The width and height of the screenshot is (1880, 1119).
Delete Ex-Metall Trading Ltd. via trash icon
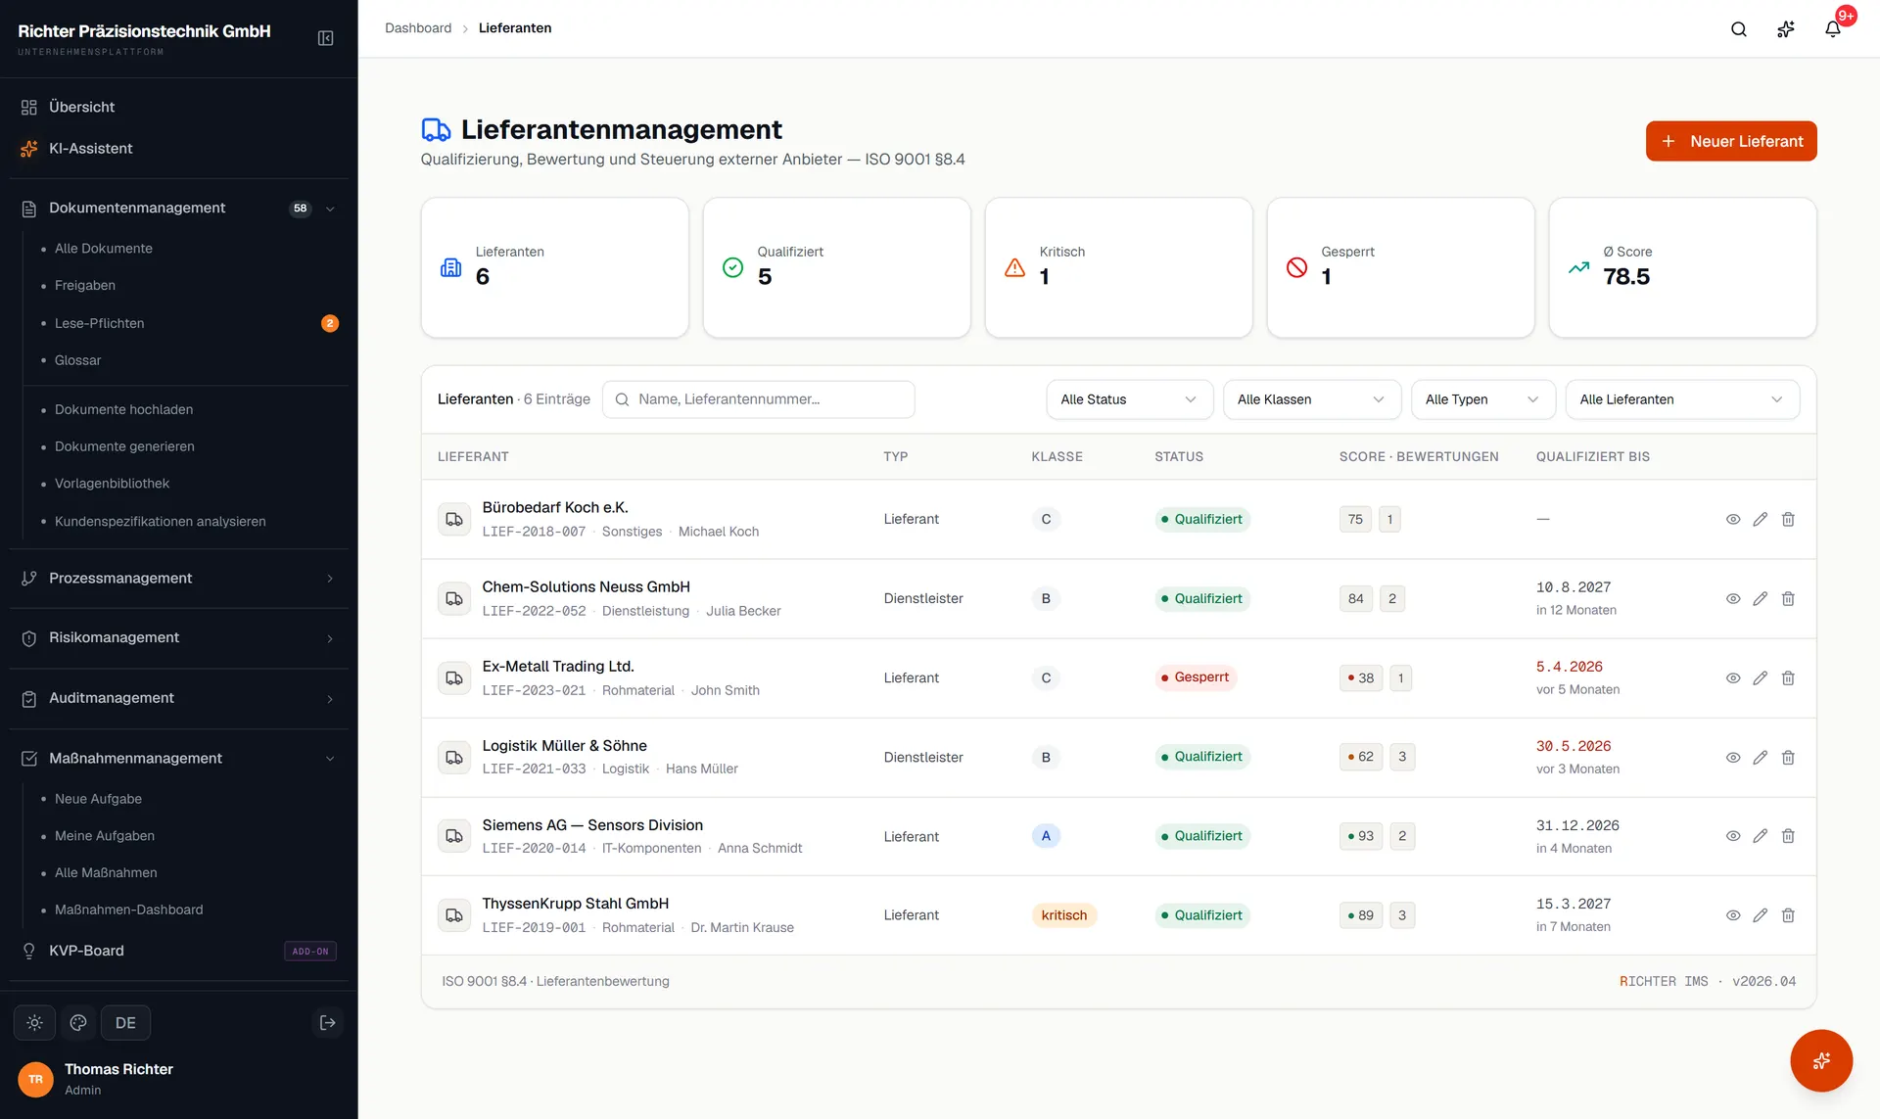[1787, 678]
